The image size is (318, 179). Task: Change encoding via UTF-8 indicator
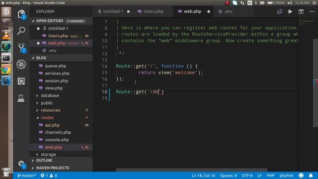(x=247, y=176)
